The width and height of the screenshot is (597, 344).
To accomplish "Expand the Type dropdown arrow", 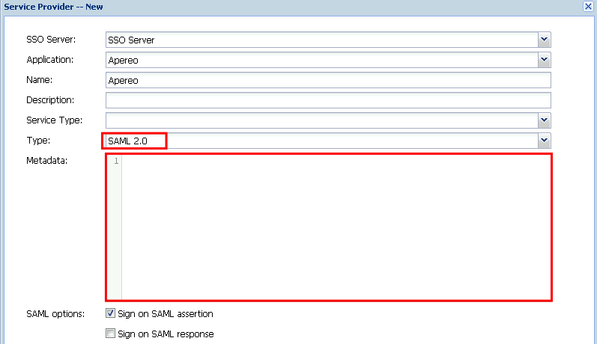I will point(544,141).
